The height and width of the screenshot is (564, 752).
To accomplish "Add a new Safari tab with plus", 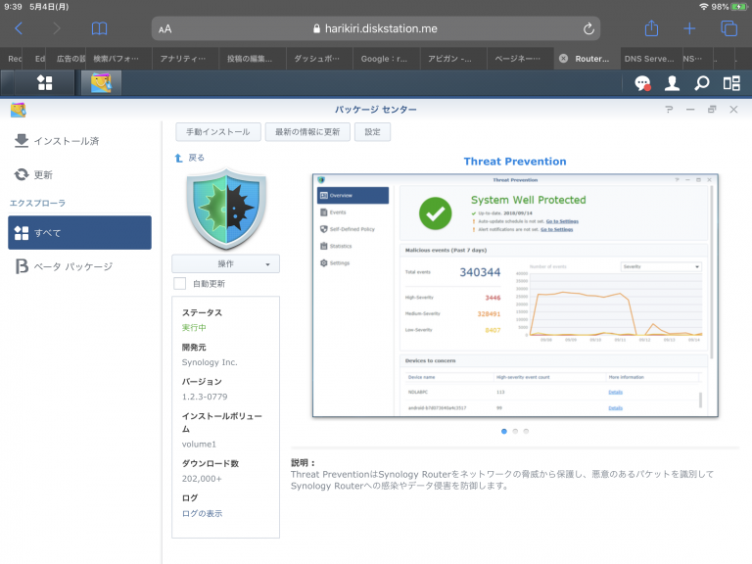I will 689,28.
